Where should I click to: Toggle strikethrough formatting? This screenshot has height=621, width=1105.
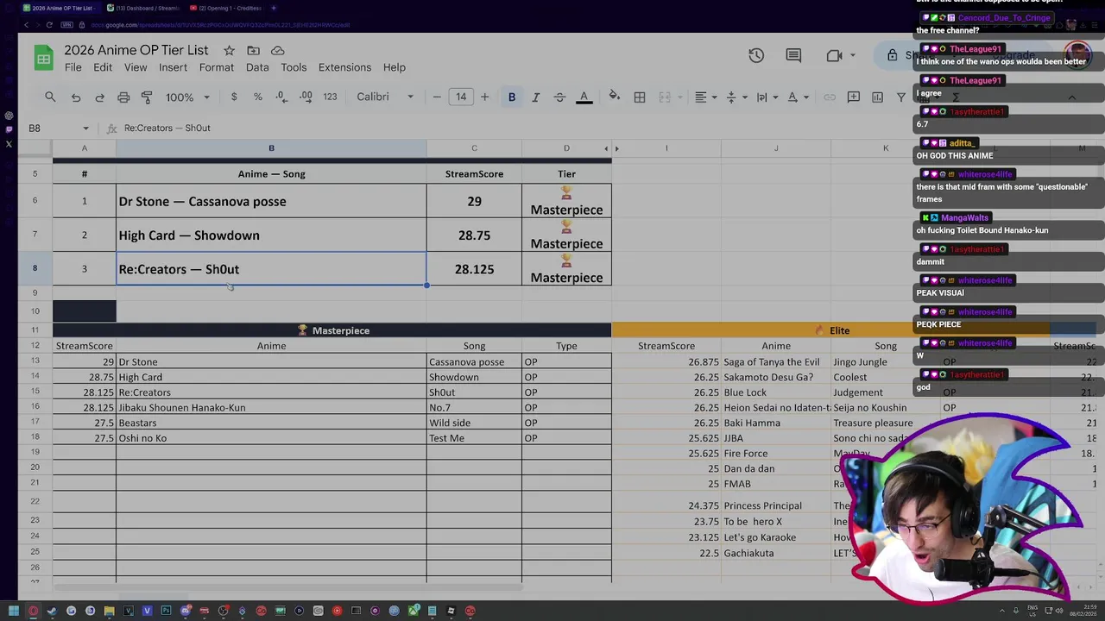[559, 97]
